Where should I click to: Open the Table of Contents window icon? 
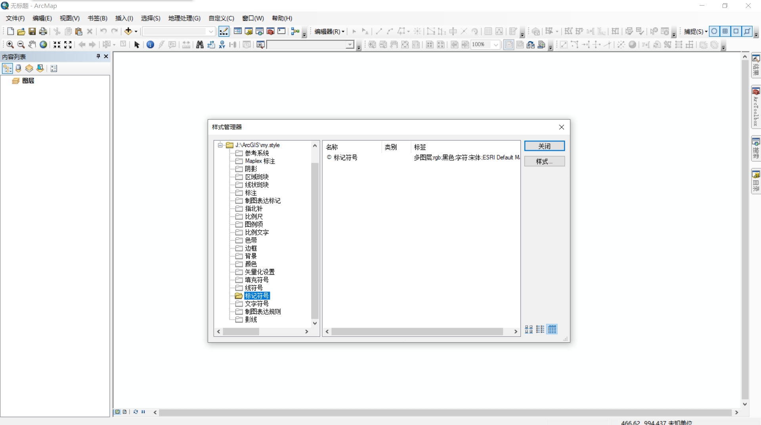(238, 31)
